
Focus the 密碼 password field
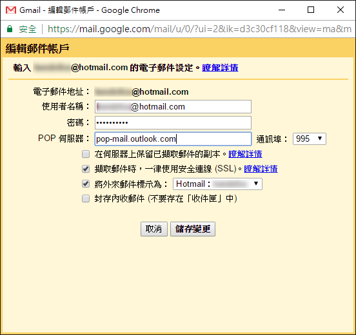click(x=173, y=122)
